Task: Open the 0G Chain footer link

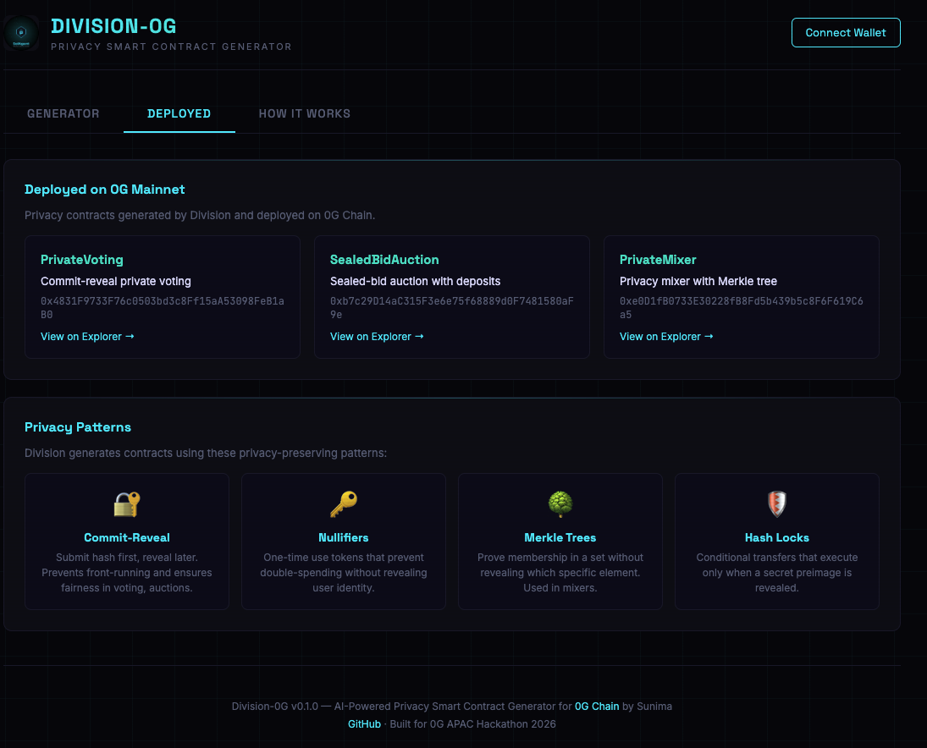Action: coord(597,706)
